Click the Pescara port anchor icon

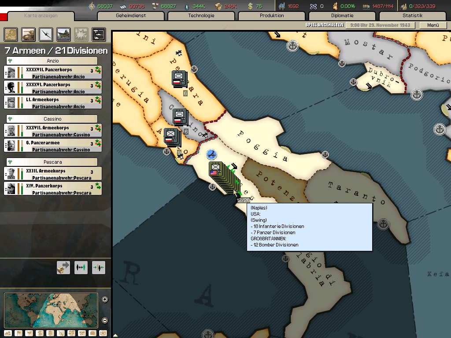pos(194,69)
